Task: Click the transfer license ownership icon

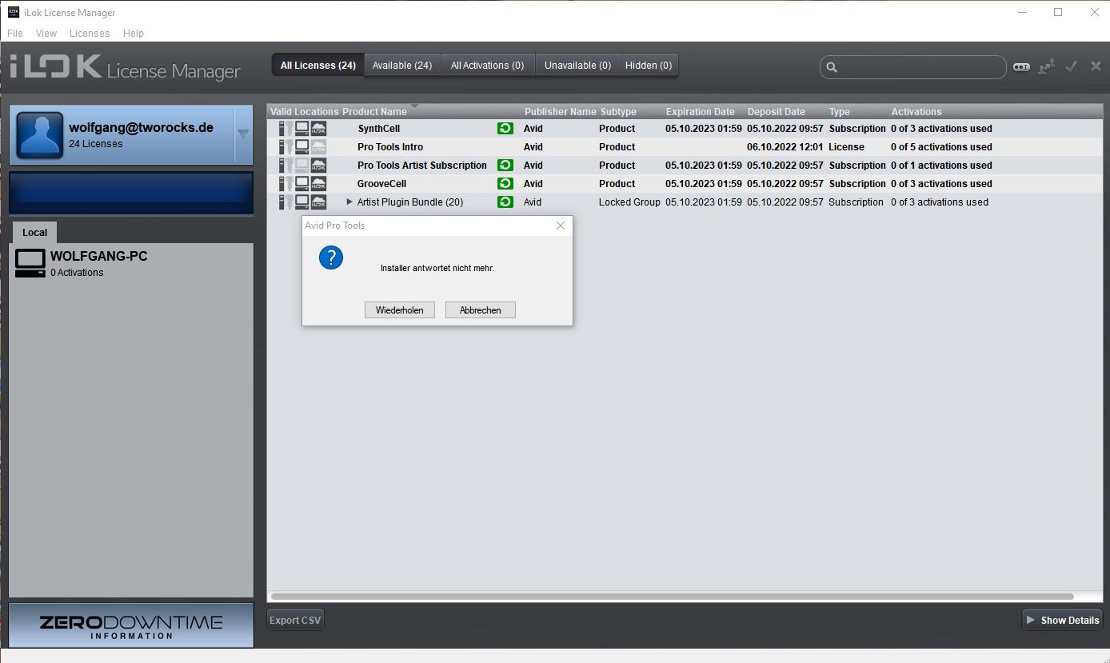Action: click(1046, 67)
